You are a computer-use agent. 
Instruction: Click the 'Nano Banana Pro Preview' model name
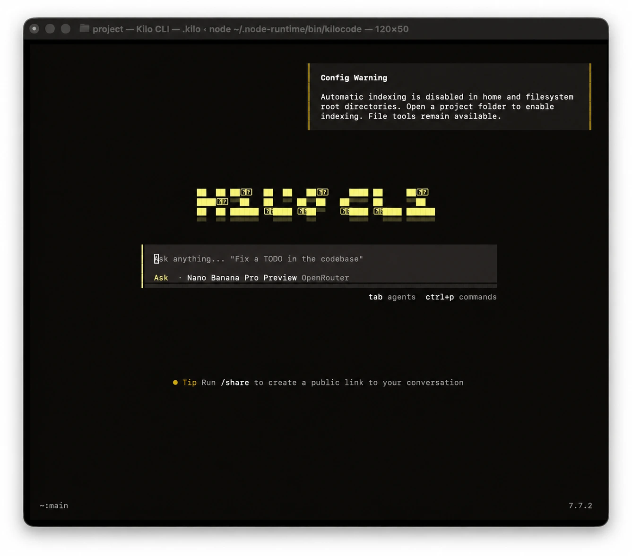[242, 278]
